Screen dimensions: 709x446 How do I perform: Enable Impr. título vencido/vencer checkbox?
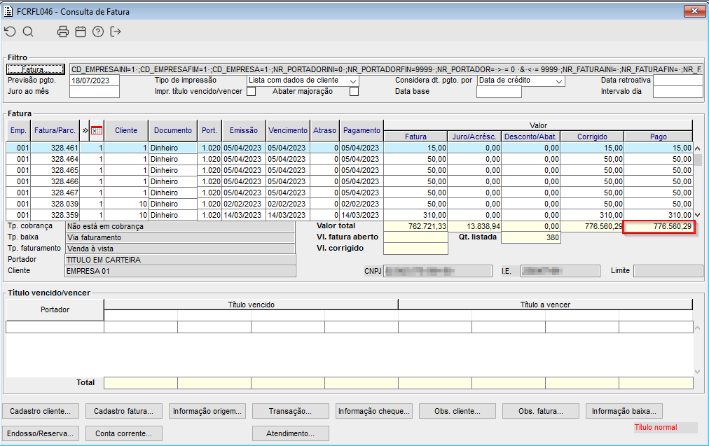252,91
